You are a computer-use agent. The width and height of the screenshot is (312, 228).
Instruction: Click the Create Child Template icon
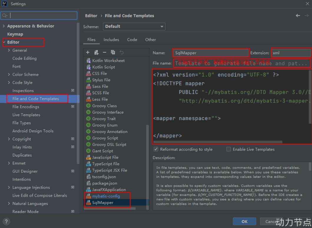[97, 52]
